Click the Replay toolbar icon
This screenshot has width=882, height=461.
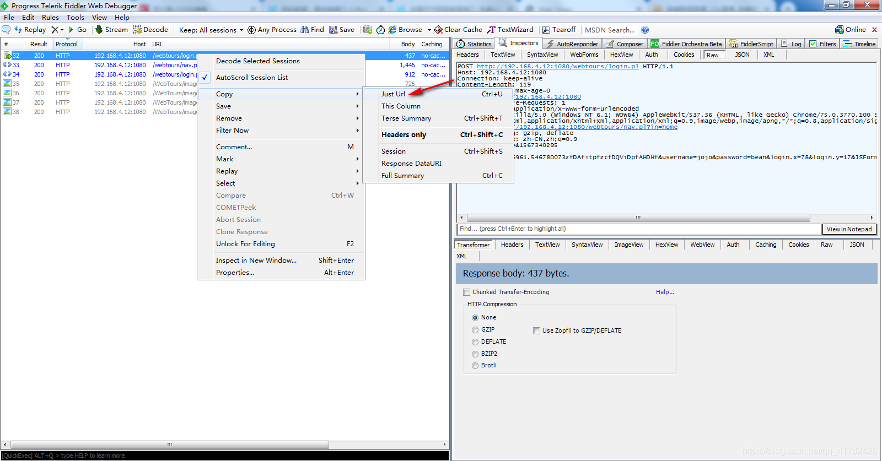point(18,30)
